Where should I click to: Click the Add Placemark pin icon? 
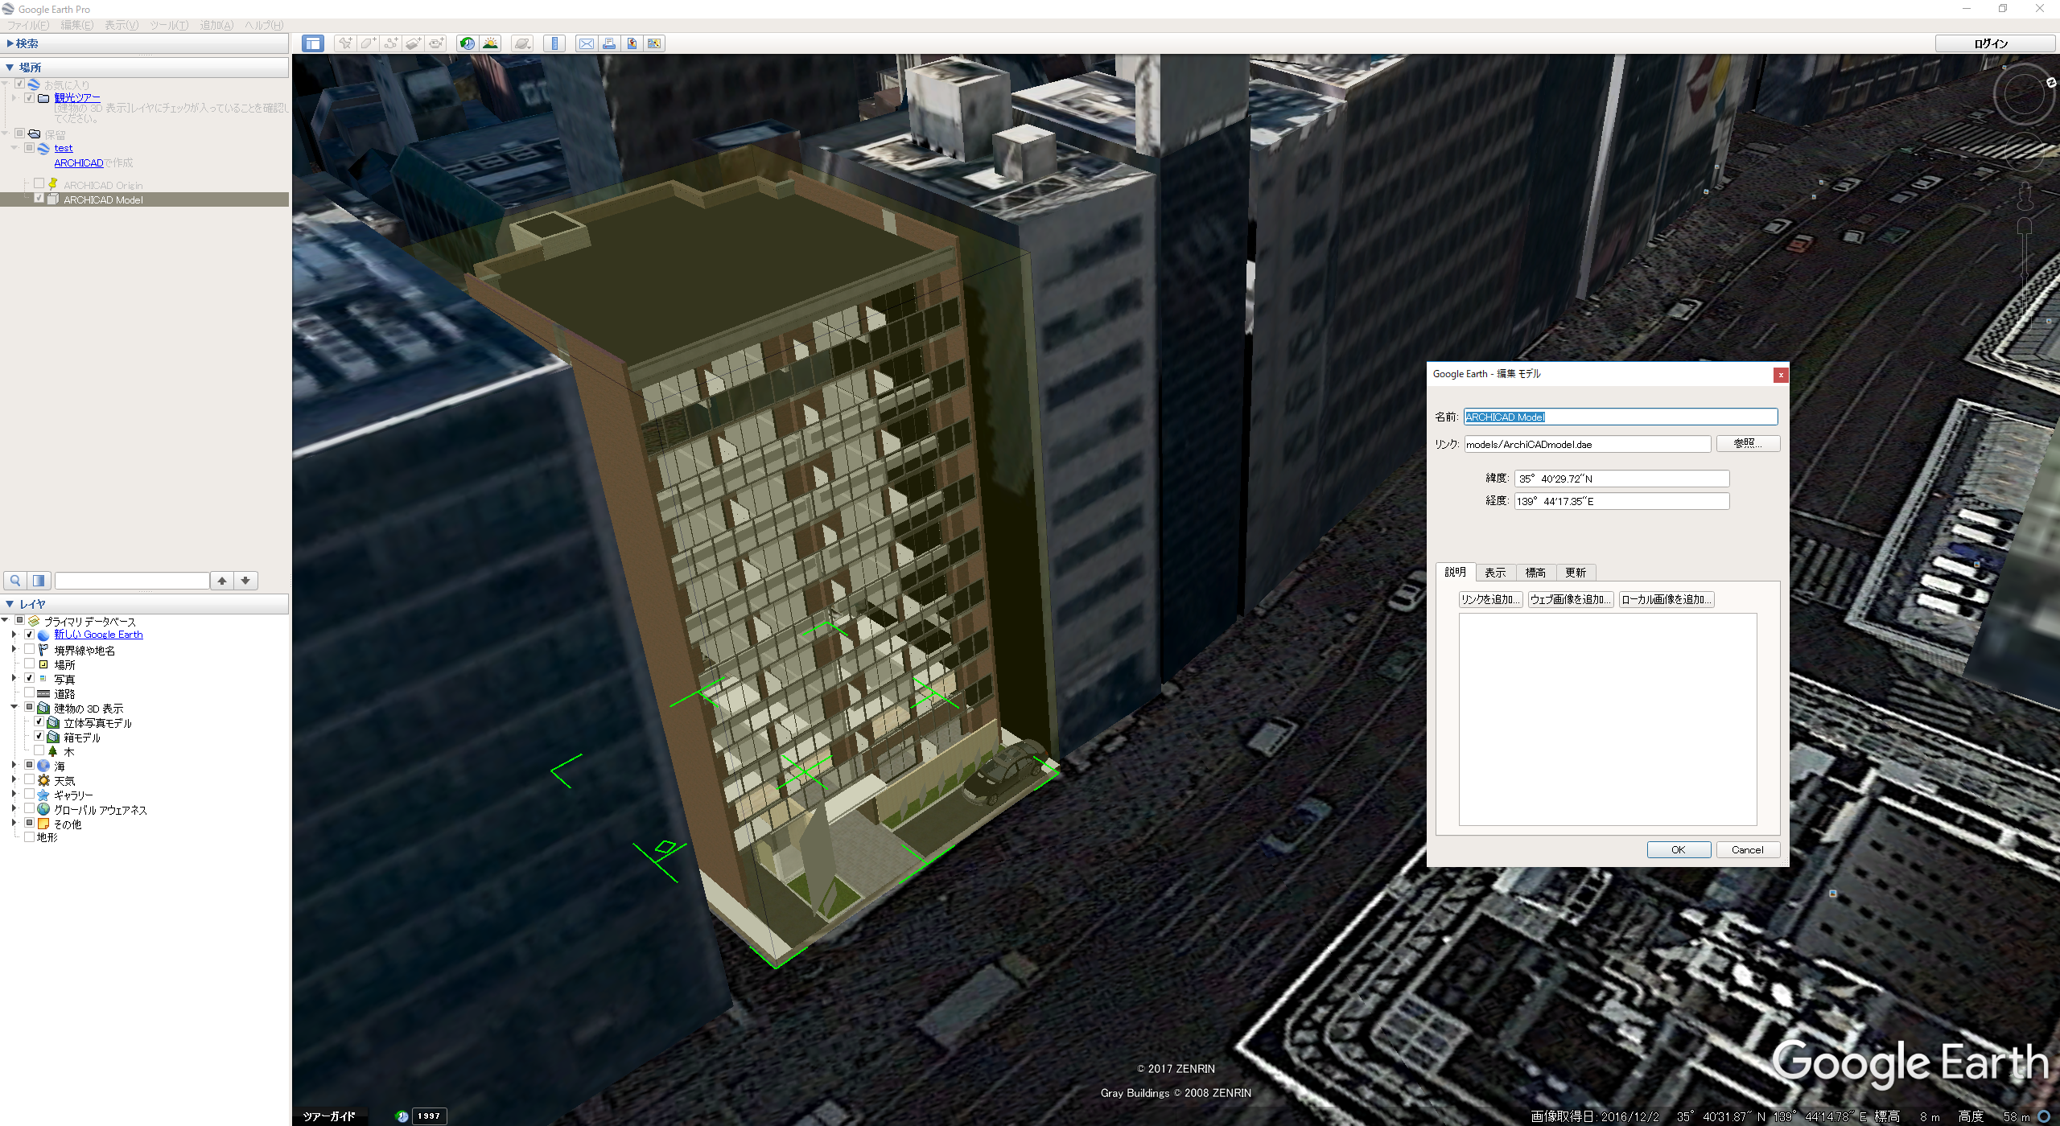coord(345,43)
